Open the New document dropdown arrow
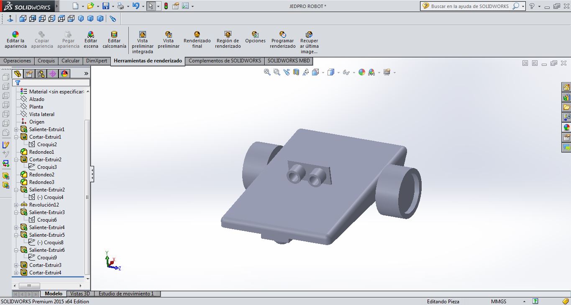The image size is (571, 305). coord(82,7)
